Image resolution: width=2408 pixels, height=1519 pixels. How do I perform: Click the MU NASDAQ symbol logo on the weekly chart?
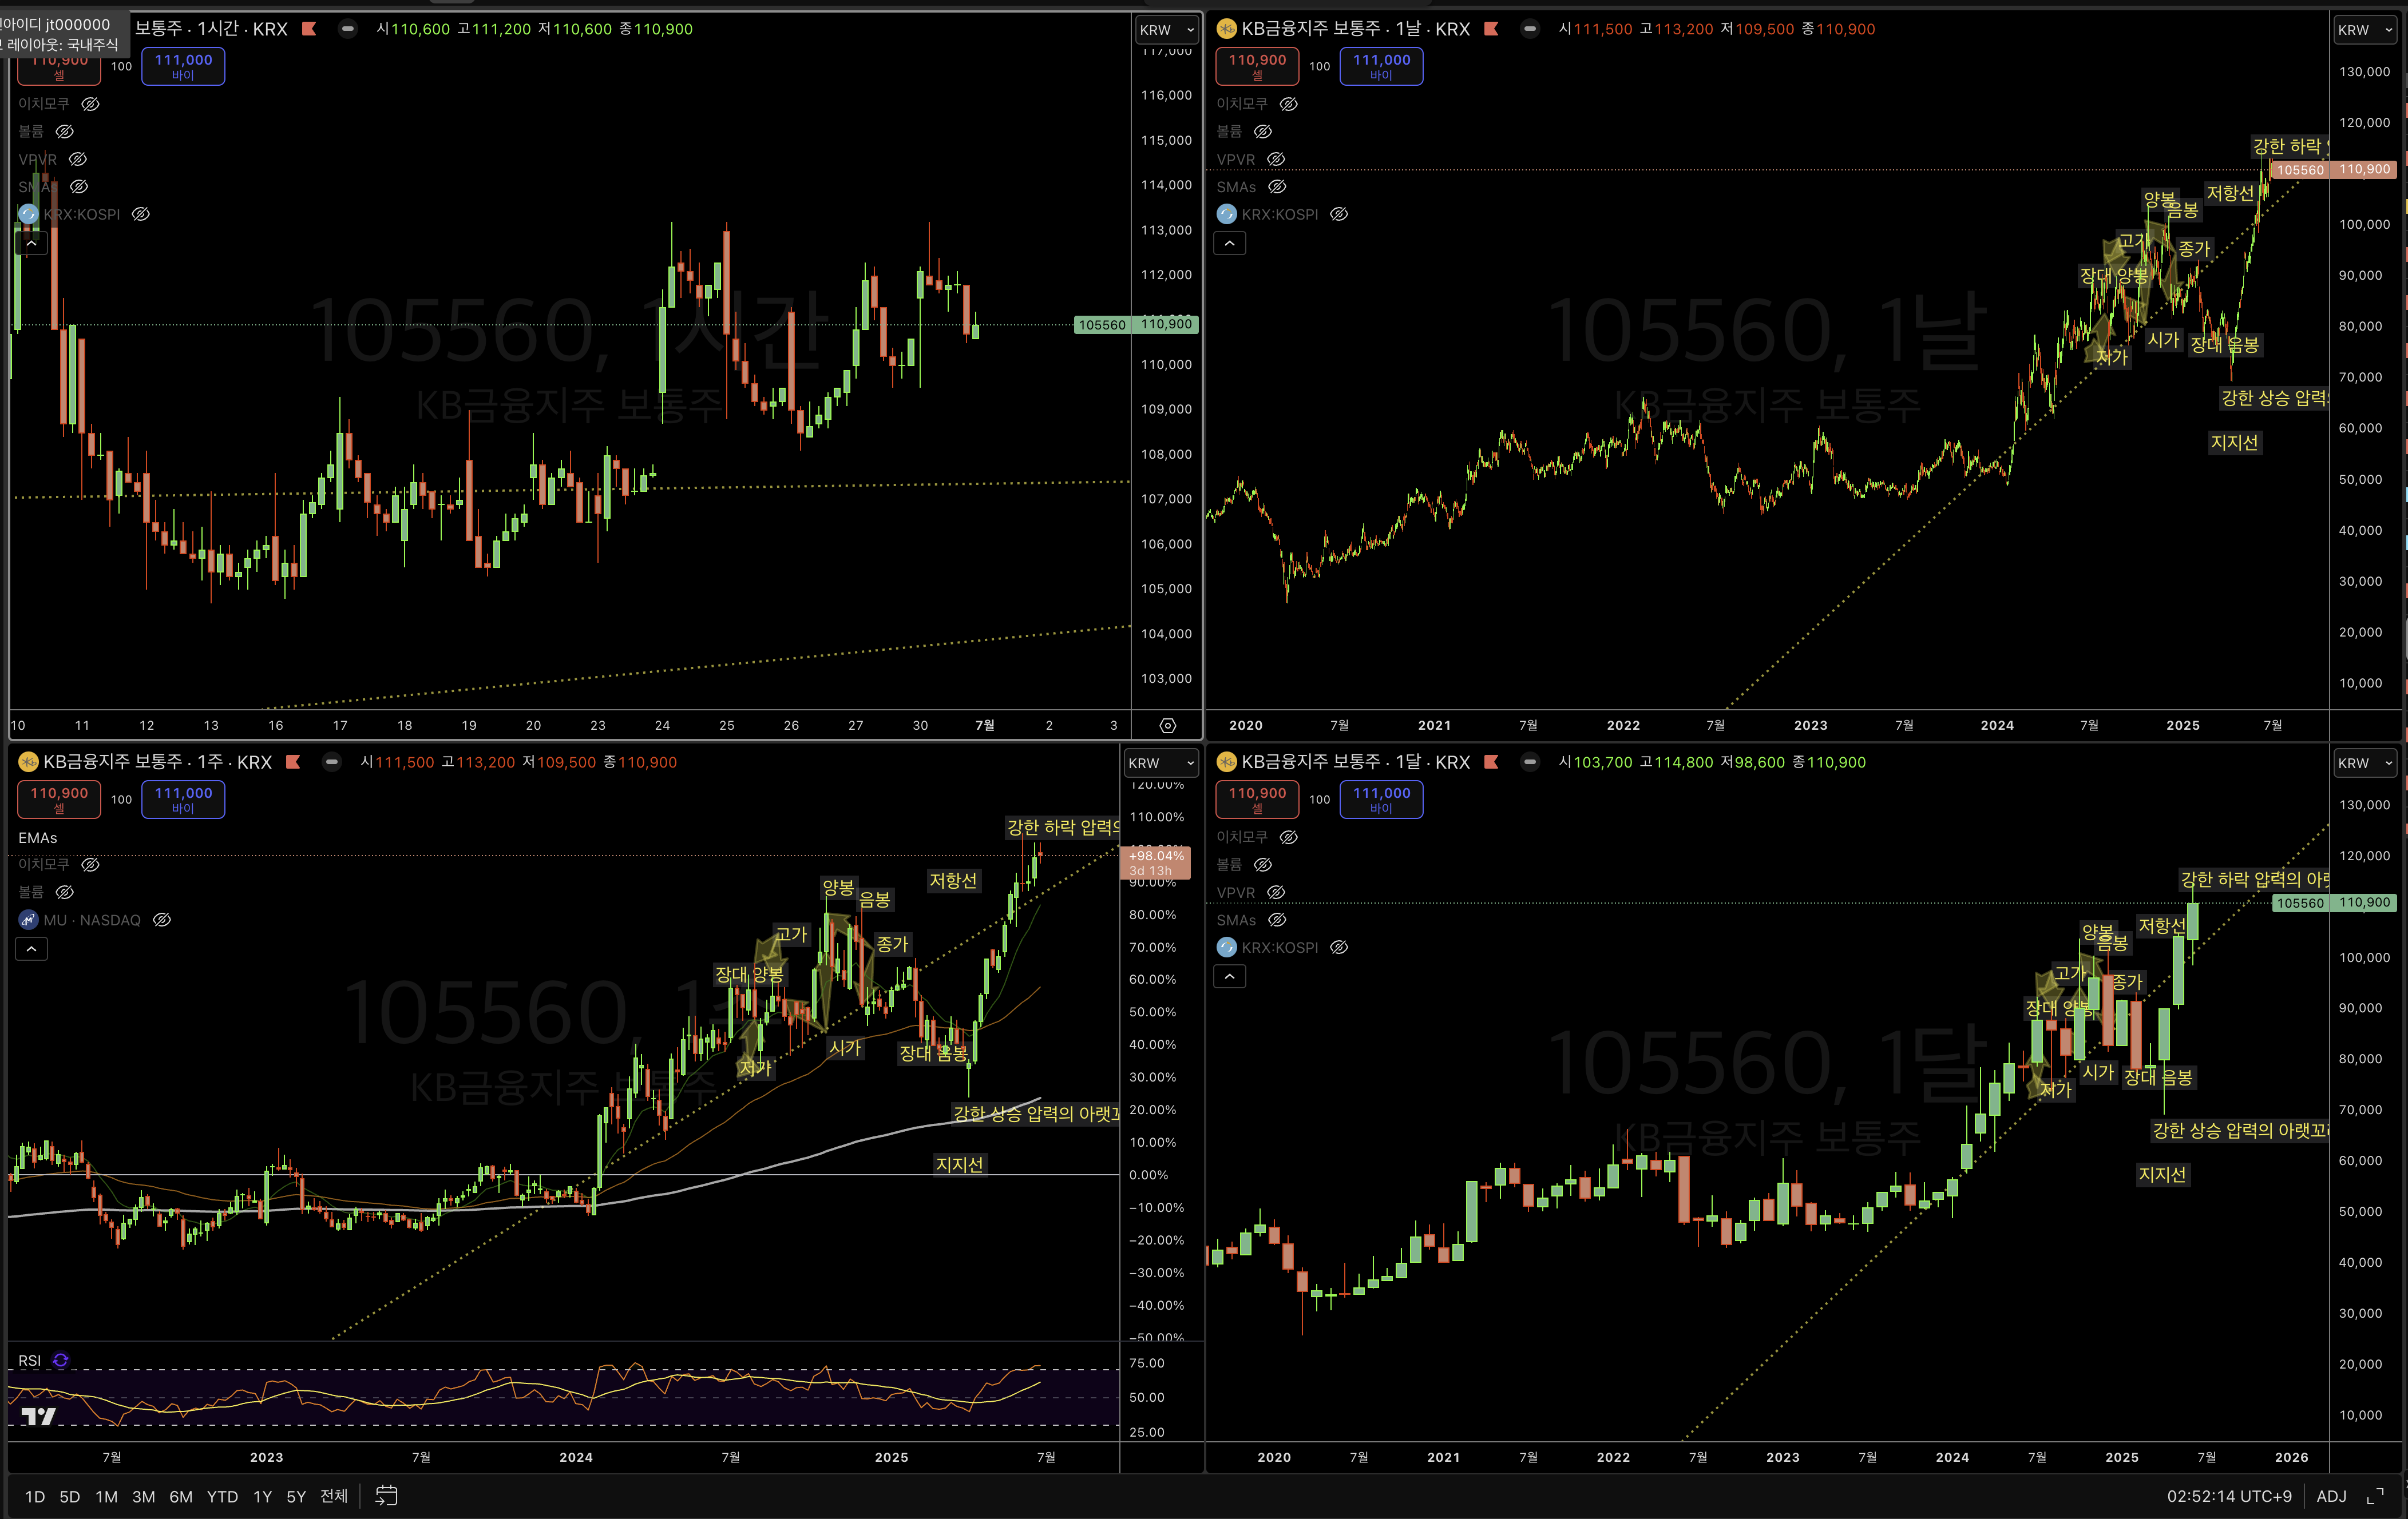pyautogui.click(x=28, y=920)
